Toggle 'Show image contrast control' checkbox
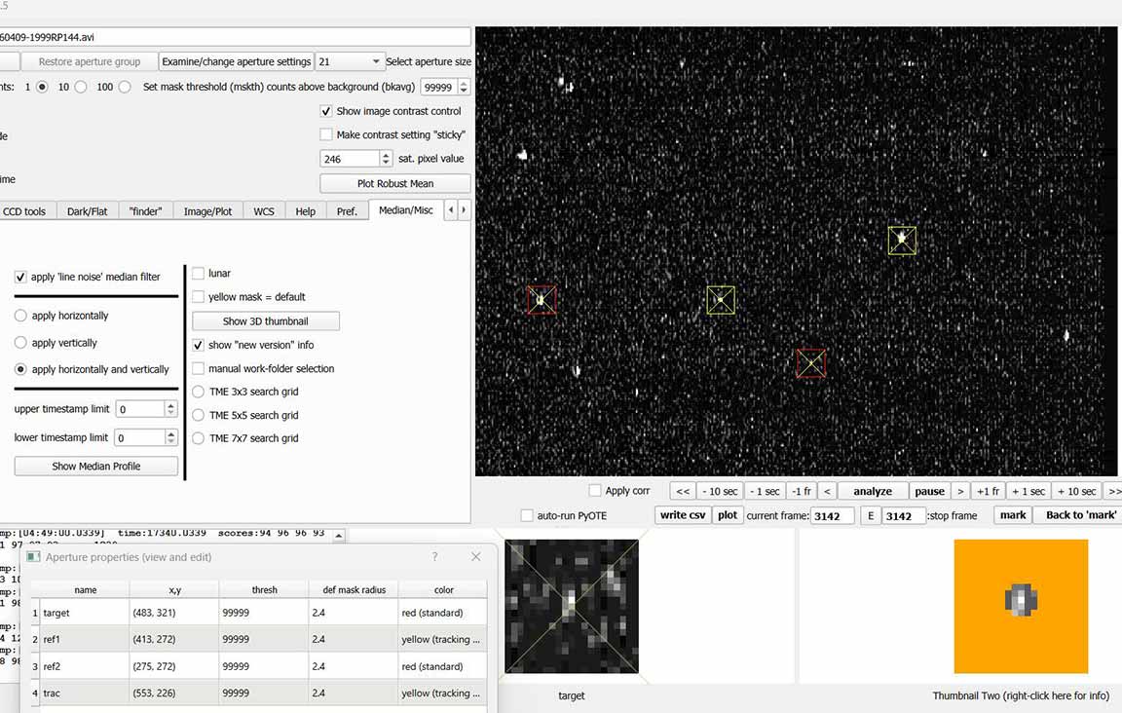Viewport: 1122px width, 713px height. 326,111
